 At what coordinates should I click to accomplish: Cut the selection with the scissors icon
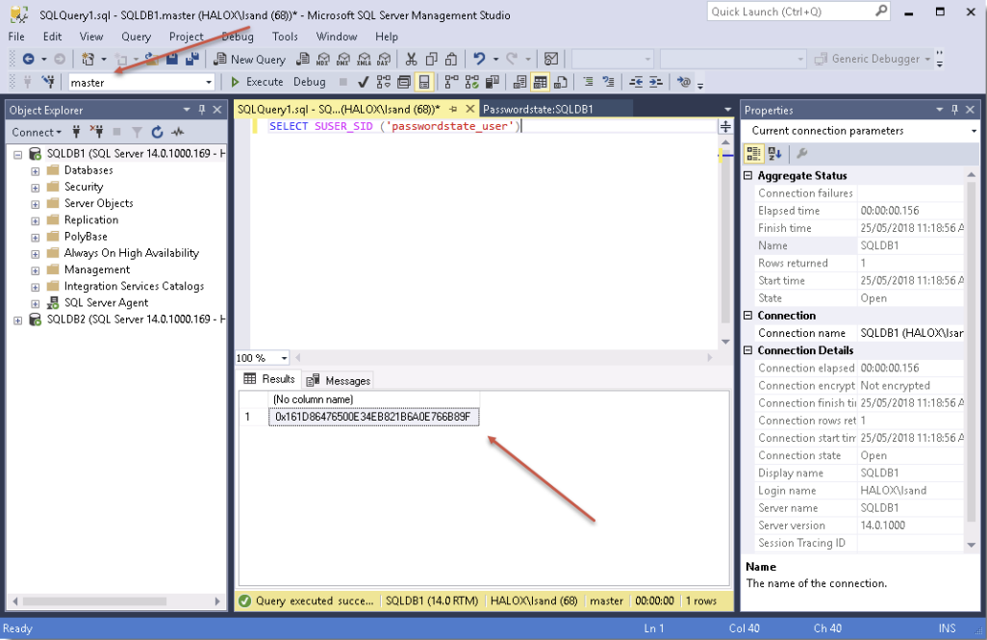click(x=411, y=60)
